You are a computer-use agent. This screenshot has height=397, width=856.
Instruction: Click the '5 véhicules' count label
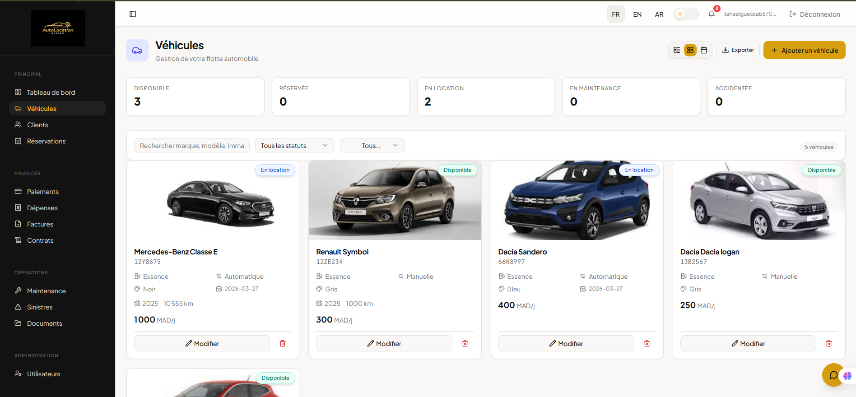point(819,147)
